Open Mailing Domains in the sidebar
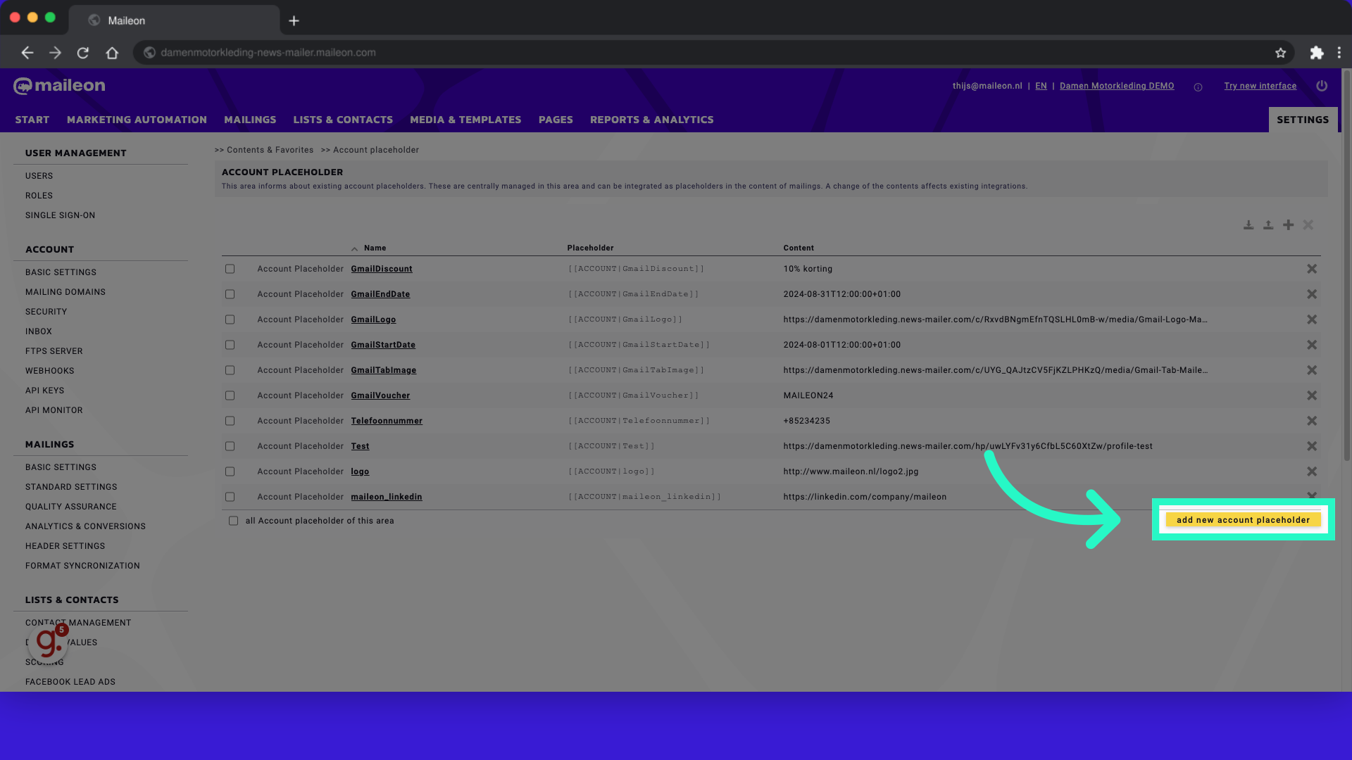 [65, 292]
